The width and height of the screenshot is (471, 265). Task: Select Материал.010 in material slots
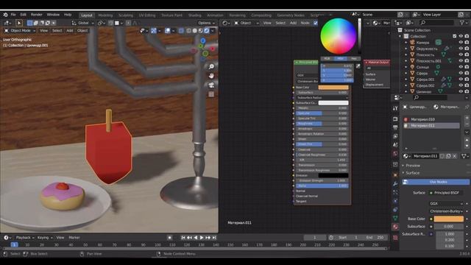(x=432, y=119)
